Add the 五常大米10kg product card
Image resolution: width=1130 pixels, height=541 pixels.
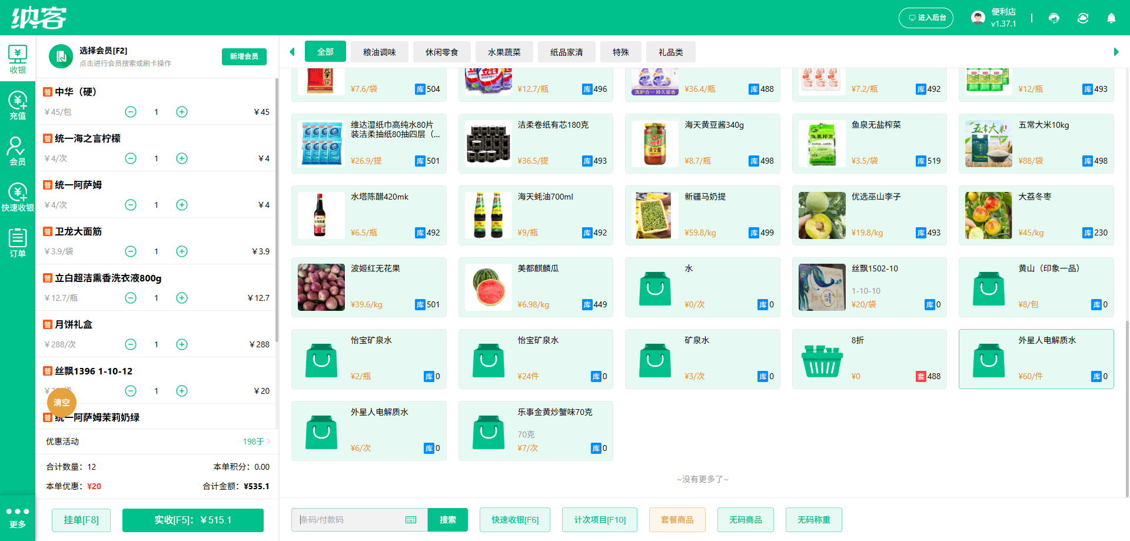(1036, 144)
